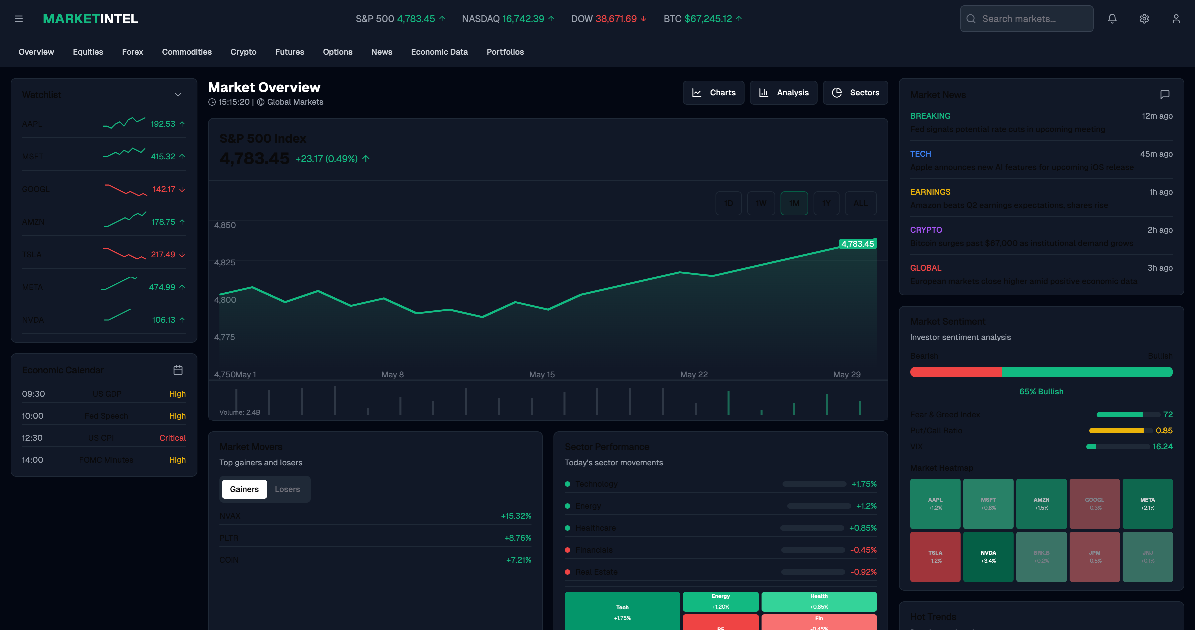Open the Economic Data tab

[439, 52]
